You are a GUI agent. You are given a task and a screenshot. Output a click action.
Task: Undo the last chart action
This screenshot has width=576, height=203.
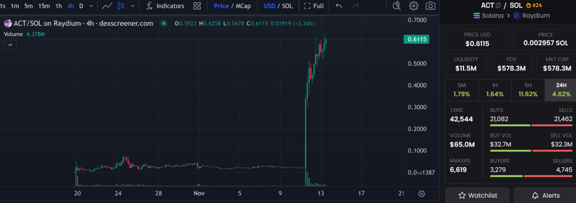339,6
